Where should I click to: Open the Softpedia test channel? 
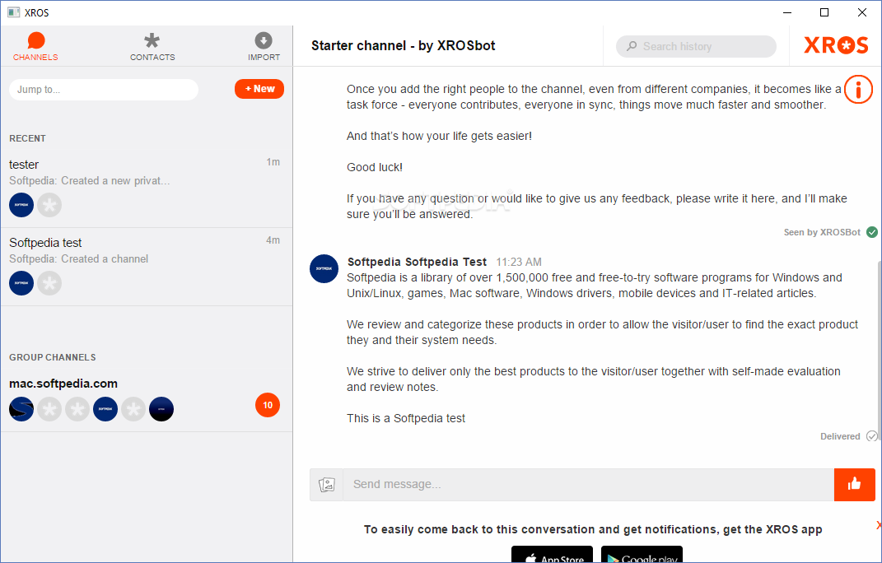147,267
